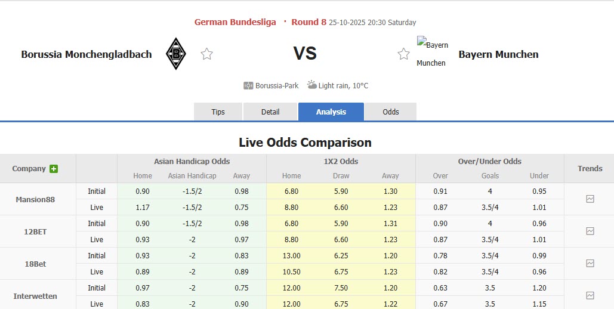Open the Odds tab
Viewport: 614px width, 309px height.
coord(391,112)
